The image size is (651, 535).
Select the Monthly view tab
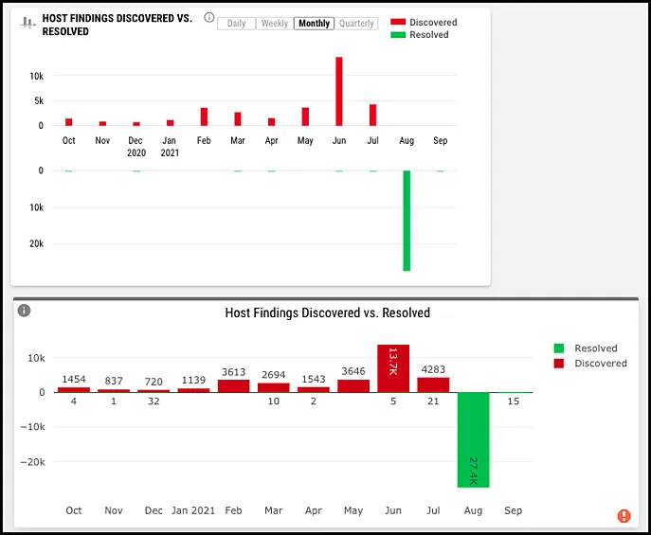pos(314,24)
